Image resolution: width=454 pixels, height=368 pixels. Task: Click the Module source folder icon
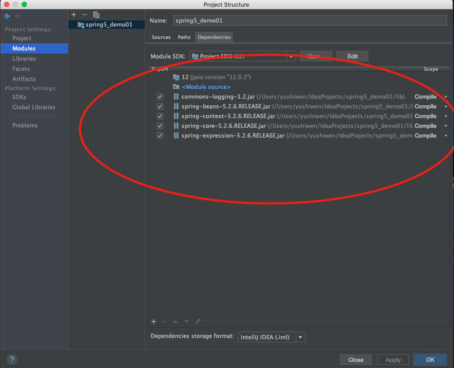[176, 87]
